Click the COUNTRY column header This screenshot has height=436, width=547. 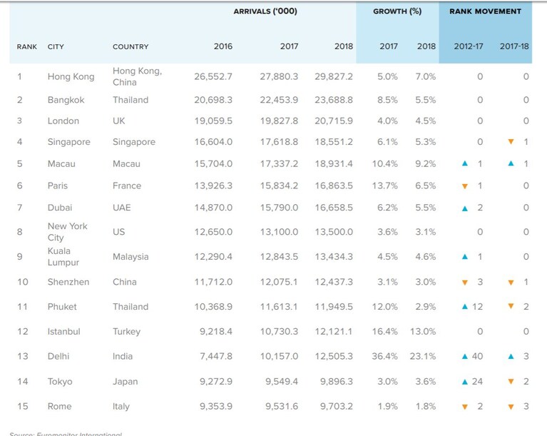point(131,47)
